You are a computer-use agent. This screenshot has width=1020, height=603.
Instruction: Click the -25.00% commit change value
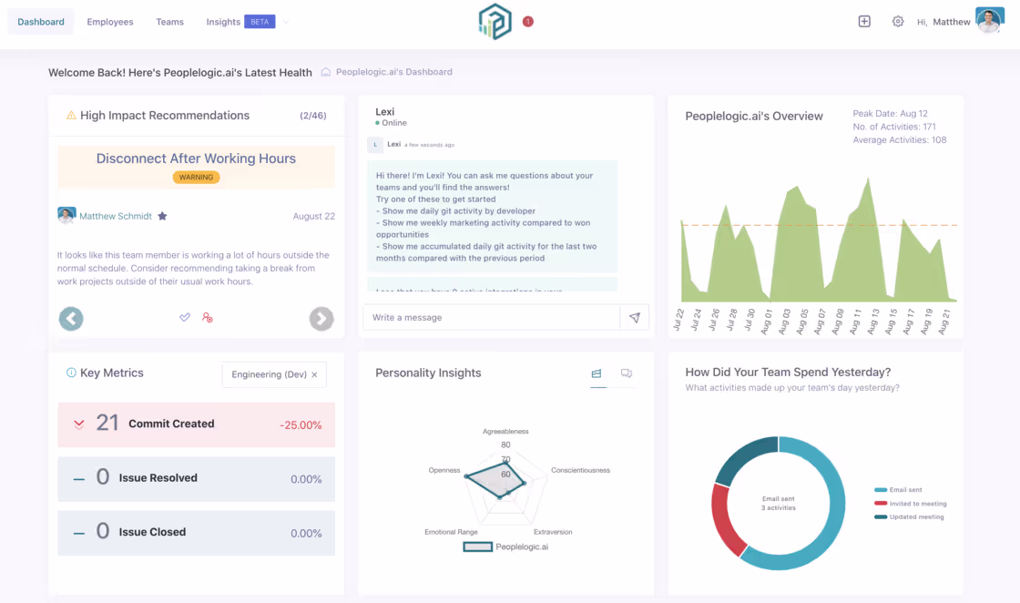tap(301, 424)
